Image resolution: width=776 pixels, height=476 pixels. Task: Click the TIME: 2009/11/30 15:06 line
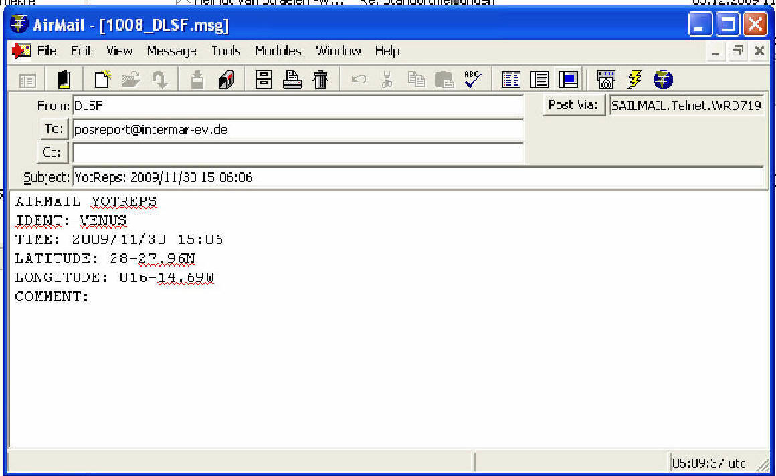coord(119,239)
